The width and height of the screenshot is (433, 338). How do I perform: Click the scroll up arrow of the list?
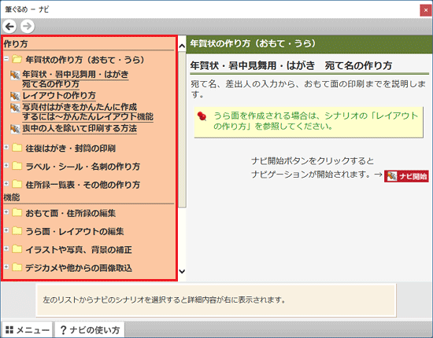(x=182, y=46)
